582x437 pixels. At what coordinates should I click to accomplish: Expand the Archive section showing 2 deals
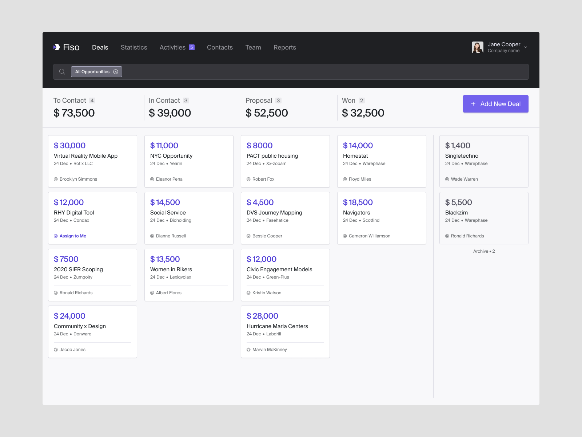coord(484,251)
